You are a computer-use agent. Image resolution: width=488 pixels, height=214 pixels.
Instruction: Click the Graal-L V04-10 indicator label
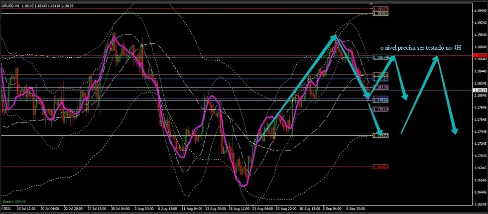click(13, 202)
